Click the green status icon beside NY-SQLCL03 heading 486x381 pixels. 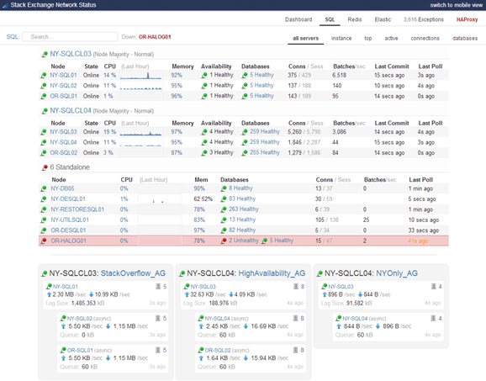point(45,55)
